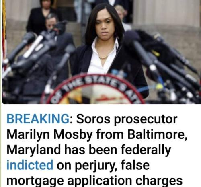Click the word 'false' after perjury
The image size is (201, 187).
coord(135,165)
